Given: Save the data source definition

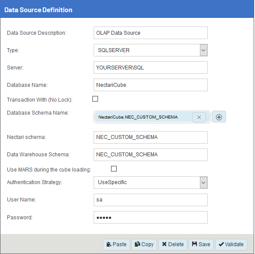Looking at the screenshot, I should (201, 244).
